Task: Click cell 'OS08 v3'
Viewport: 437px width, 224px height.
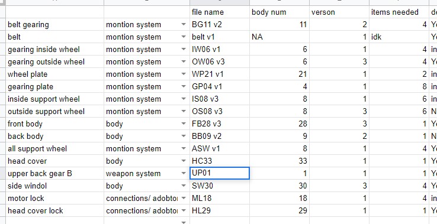Action: pyautogui.click(x=220, y=111)
